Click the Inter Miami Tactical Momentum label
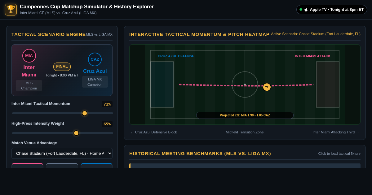The image size is (372, 195). (41, 104)
